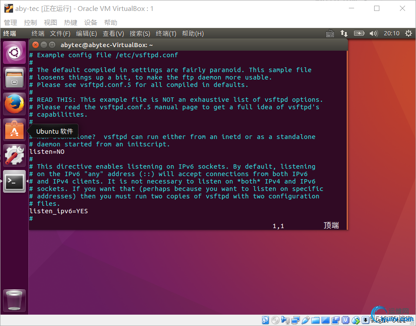
Task: Click 'Please see vsftpd.conf.5' comment line
Action: point(139,85)
